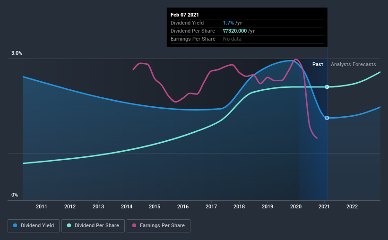Click the 2022 x-axis label

pyautogui.click(x=352, y=206)
